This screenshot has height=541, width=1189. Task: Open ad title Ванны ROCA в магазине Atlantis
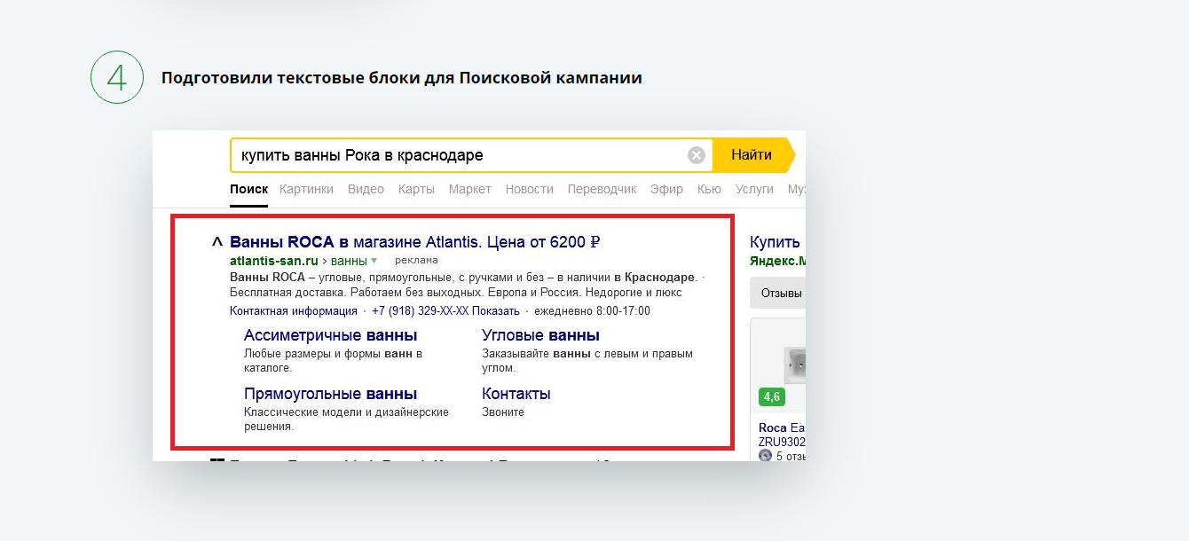pos(415,241)
